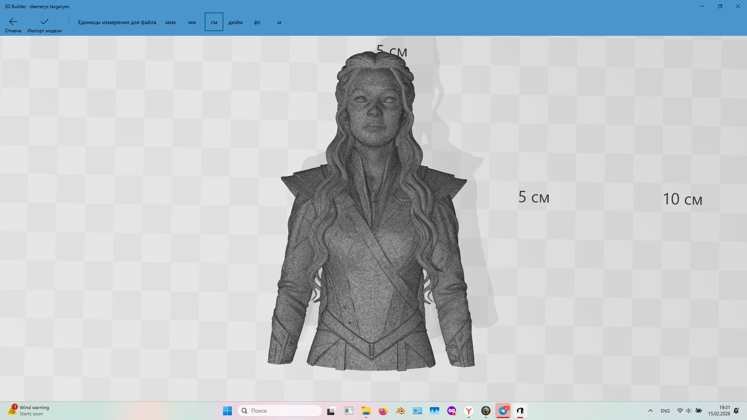Viewport: 747px width, 420px height.
Task: Click the Отмена back arrow
Action: click(13, 24)
